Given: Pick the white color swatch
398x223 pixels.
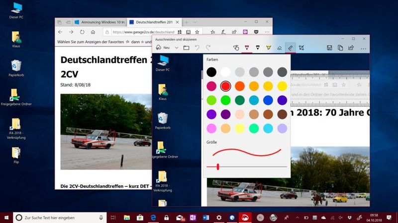Looking at the screenshot, I should point(225,72).
